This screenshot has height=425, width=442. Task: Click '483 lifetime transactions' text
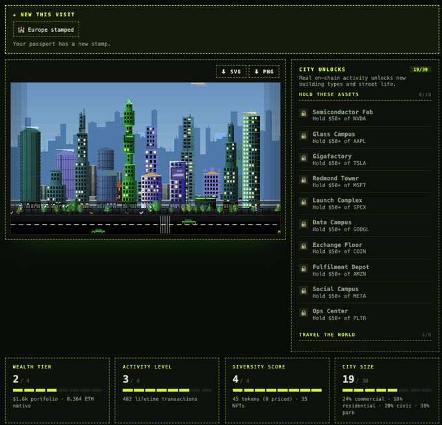click(x=160, y=399)
